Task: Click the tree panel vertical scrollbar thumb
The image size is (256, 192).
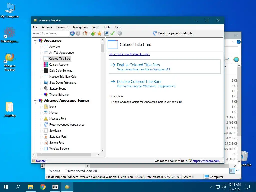Action: tap(102, 48)
